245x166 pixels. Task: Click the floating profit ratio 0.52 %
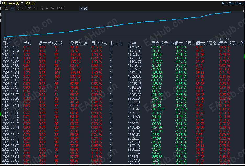click(x=225, y=80)
